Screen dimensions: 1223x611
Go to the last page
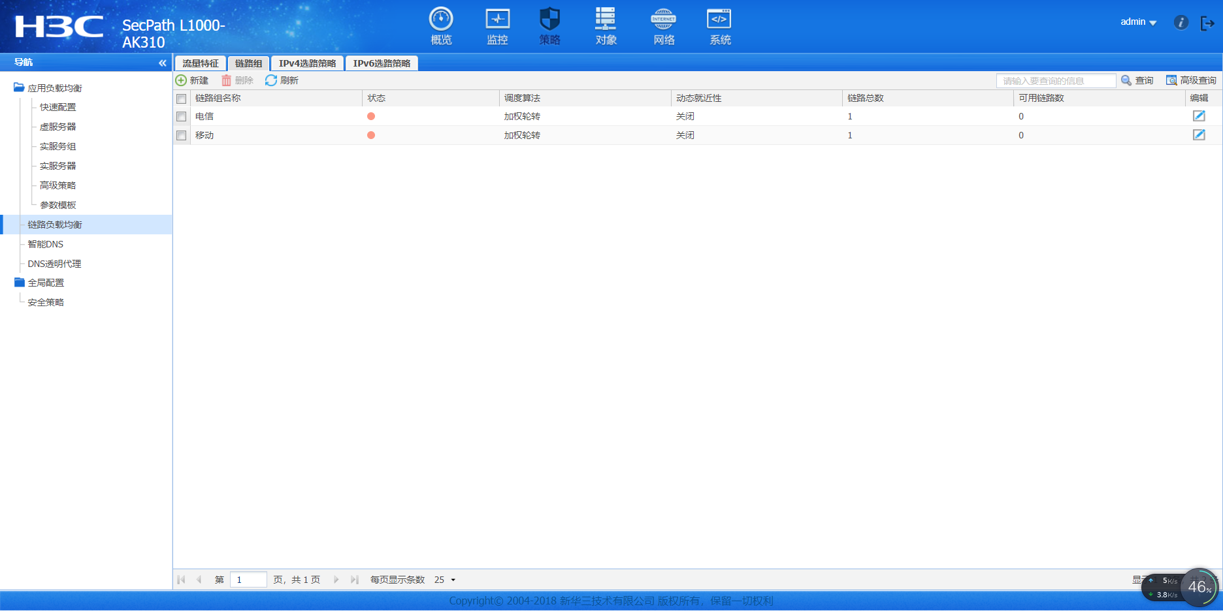pyautogui.click(x=355, y=580)
